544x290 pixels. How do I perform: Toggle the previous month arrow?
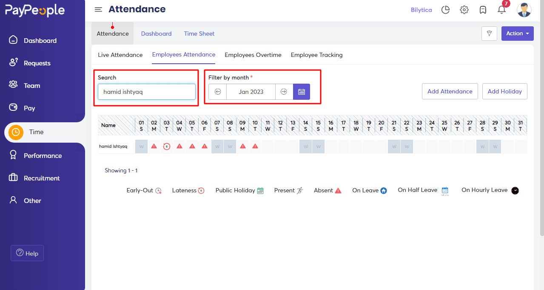coord(217,91)
